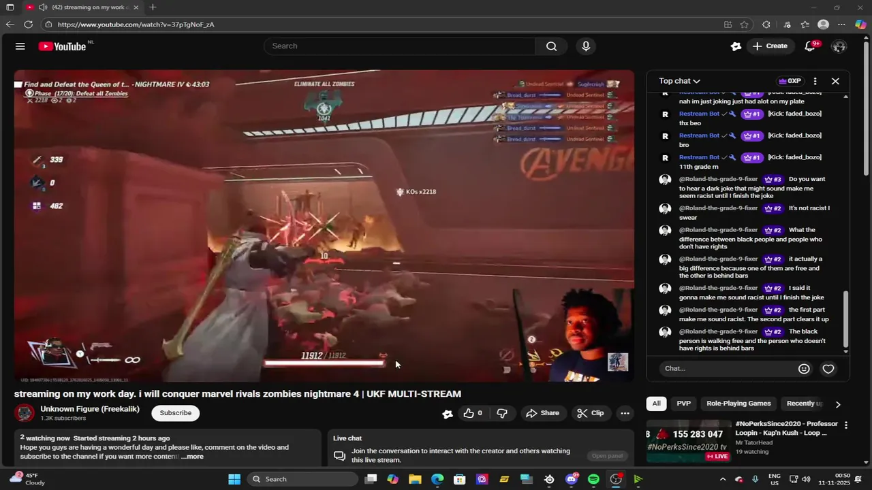The width and height of the screenshot is (872, 490).
Task: Close the live chat panel
Action: [x=835, y=81]
